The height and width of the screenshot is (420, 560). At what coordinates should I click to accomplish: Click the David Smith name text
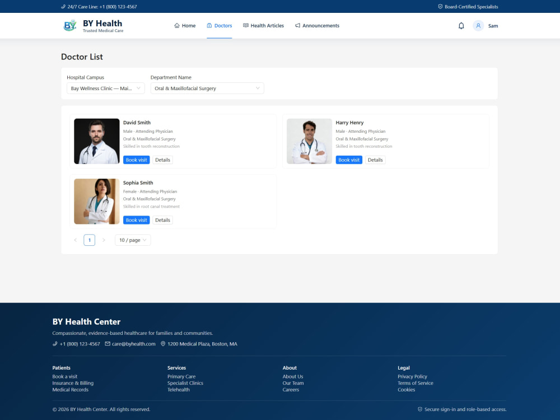(137, 123)
